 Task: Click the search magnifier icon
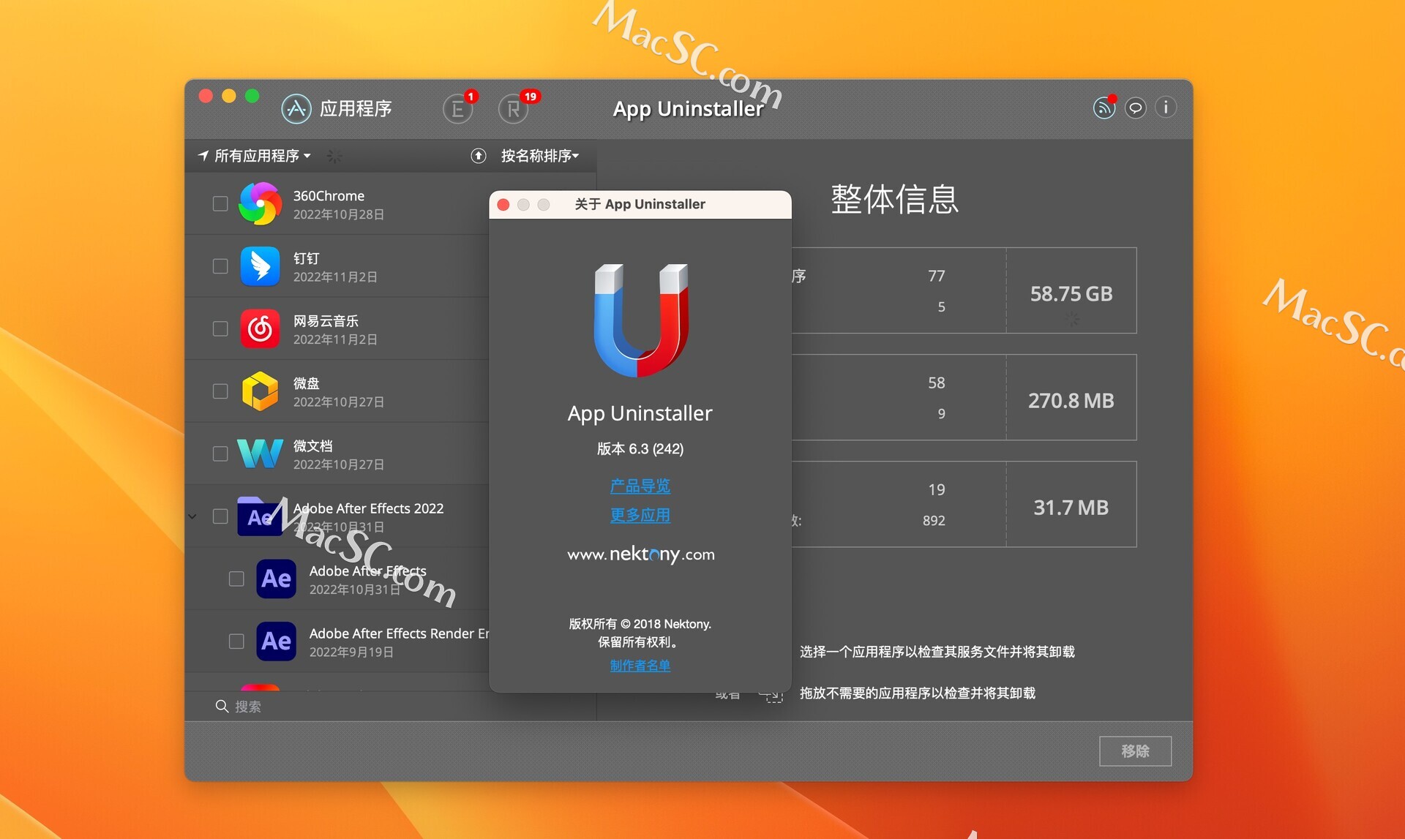tap(222, 706)
